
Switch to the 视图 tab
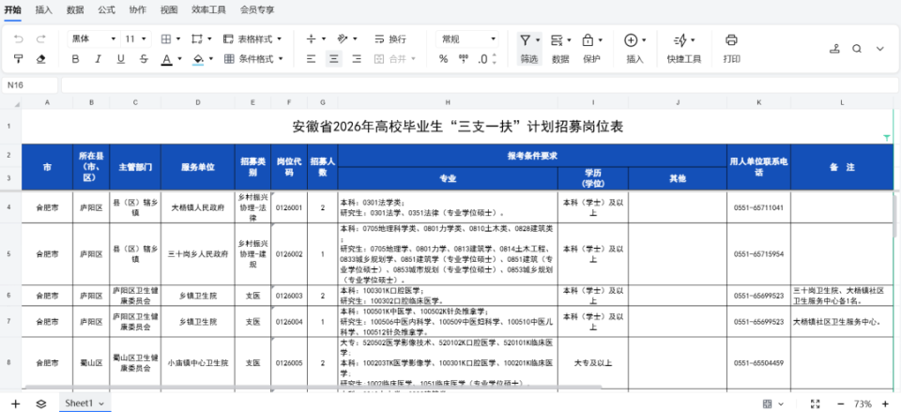(x=168, y=9)
